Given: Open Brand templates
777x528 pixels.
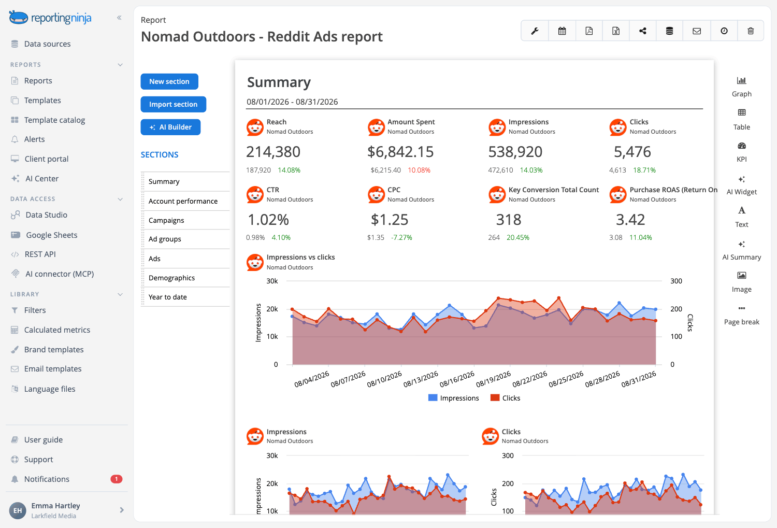Looking at the screenshot, I should [54, 350].
